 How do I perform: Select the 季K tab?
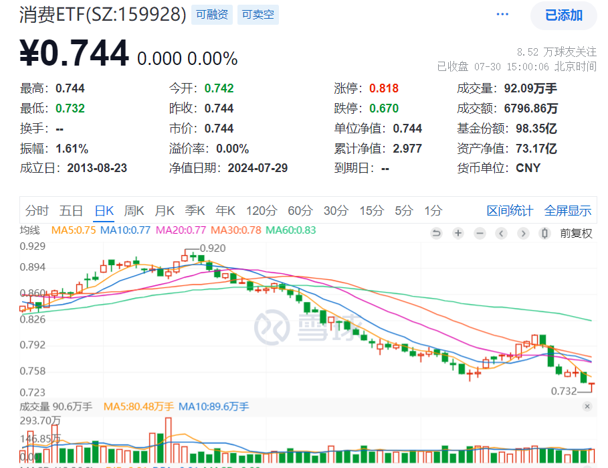point(195,211)
